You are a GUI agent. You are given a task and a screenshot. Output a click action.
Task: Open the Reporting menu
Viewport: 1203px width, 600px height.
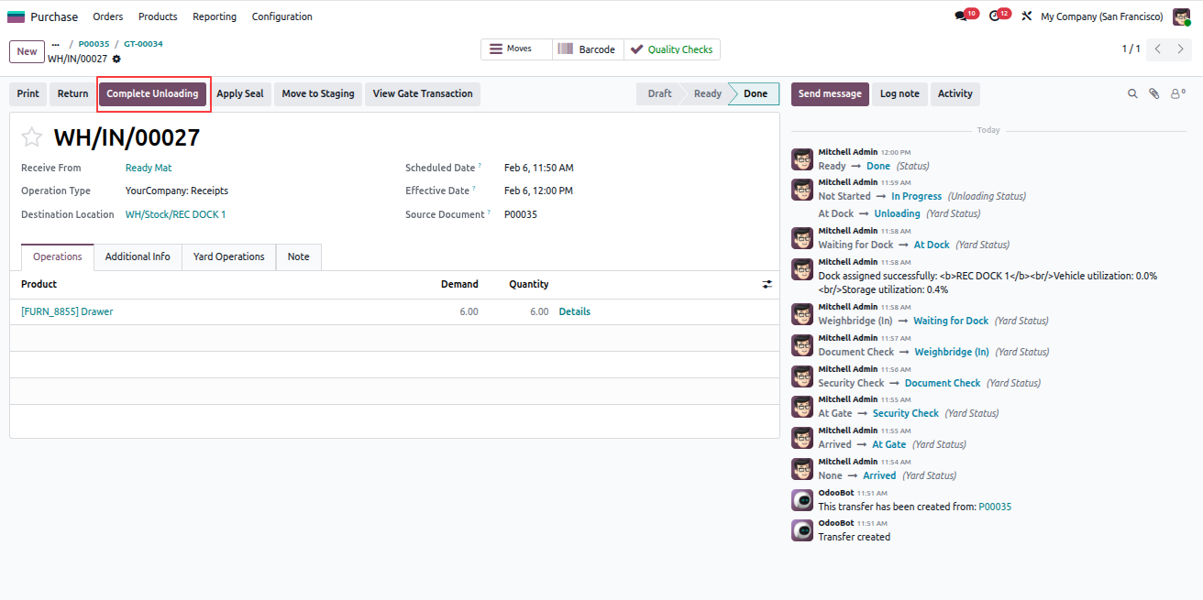tap(215, 16)
